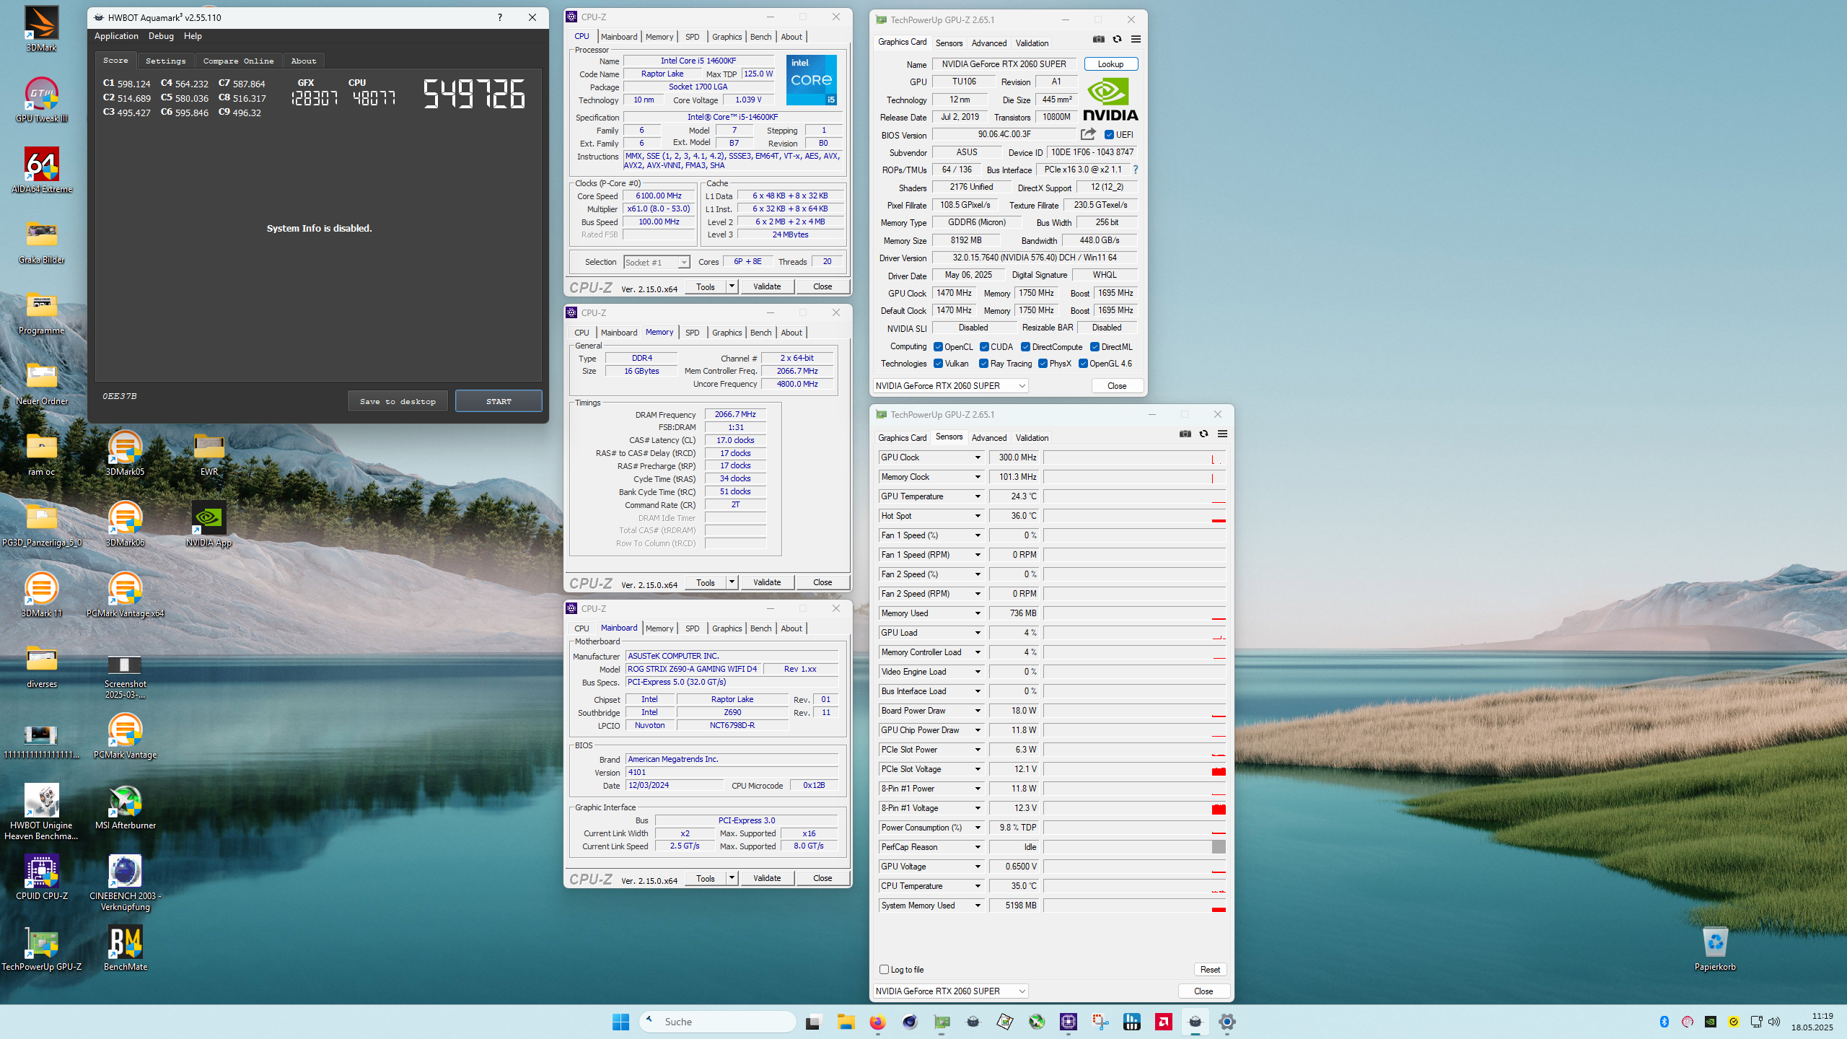
Task: Open the Papierkorb recycle bin
Action: coord(1715,948)
